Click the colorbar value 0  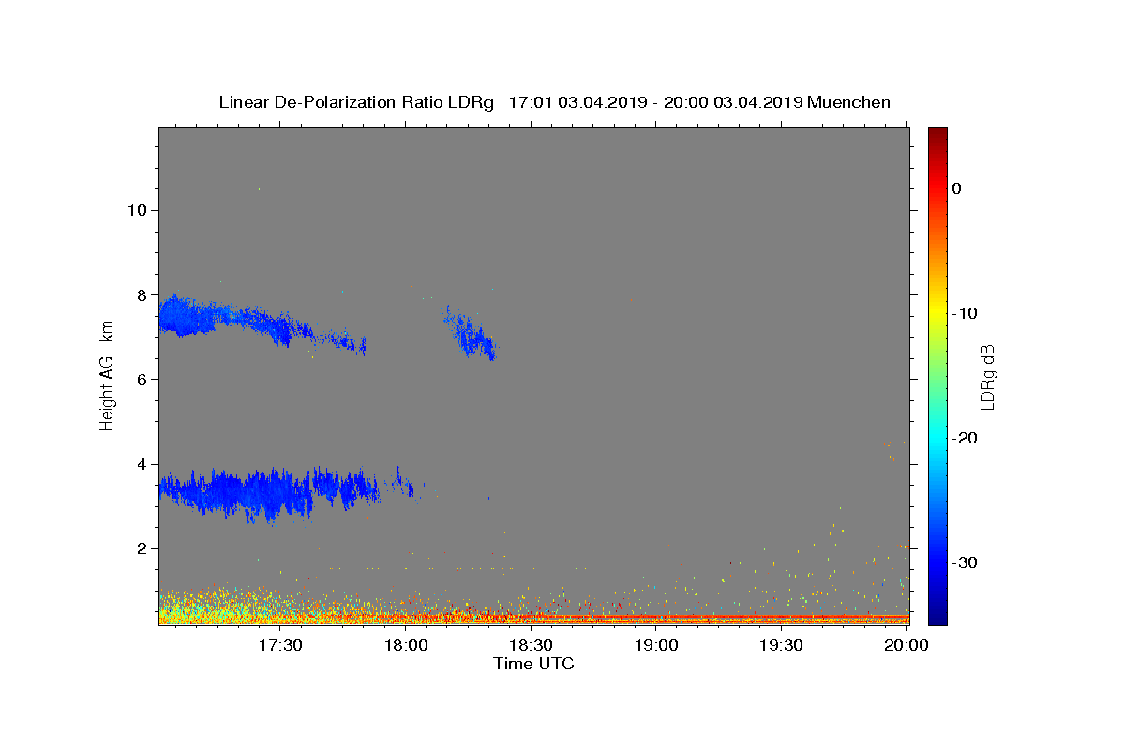[957, 188]
